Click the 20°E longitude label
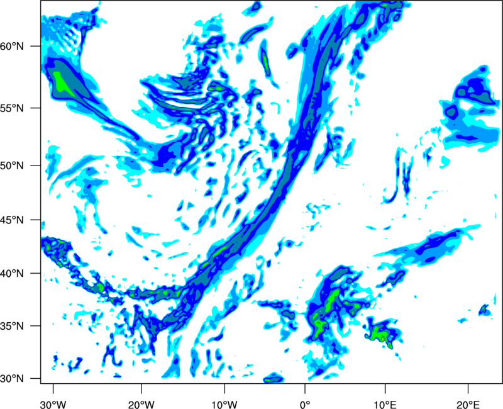 (x=468, y=405)
